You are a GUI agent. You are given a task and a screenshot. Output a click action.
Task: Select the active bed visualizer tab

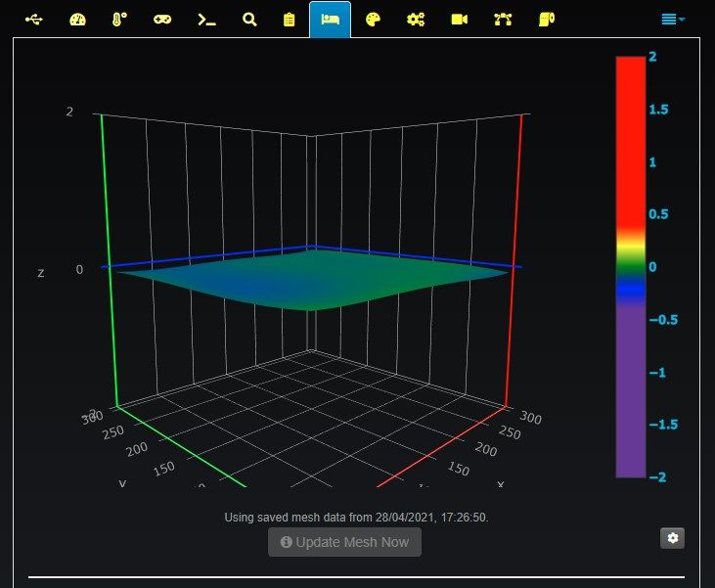tap(331, 20)
